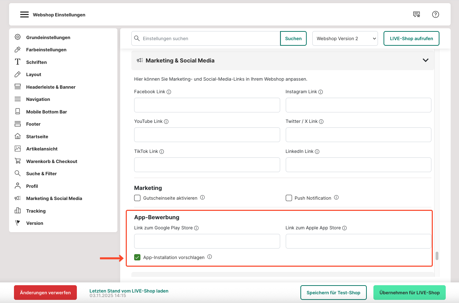Click the vertical scrollbar thumb
The width and height of the screenshot is (459, 303).
[x=437, y=256]
